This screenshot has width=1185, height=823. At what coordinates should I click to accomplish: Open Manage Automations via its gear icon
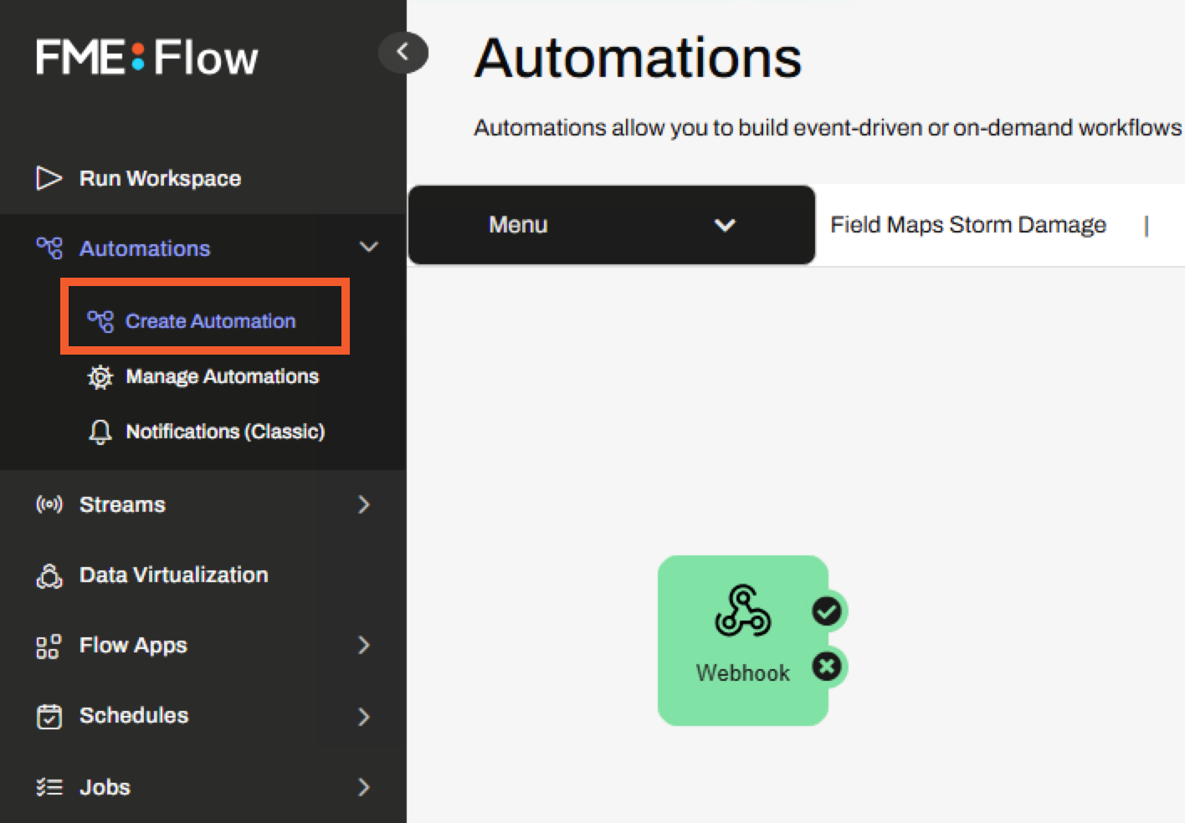[x=100, y=377]
